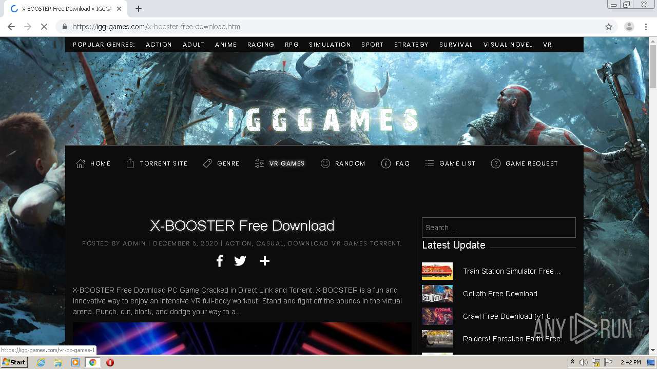Click DOWNLOAD VR GAMES TORRENT category

(x=344, y=243)
